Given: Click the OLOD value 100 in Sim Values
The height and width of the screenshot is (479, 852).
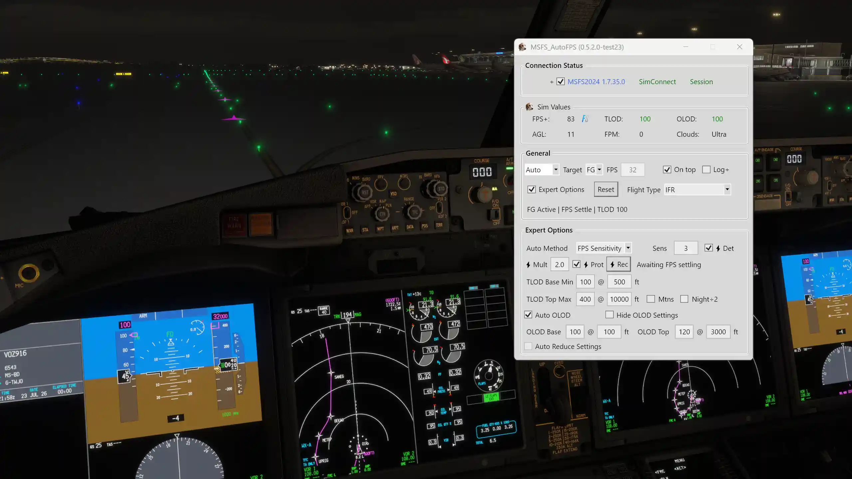Looking at the screenshot, I should (717, 119).
